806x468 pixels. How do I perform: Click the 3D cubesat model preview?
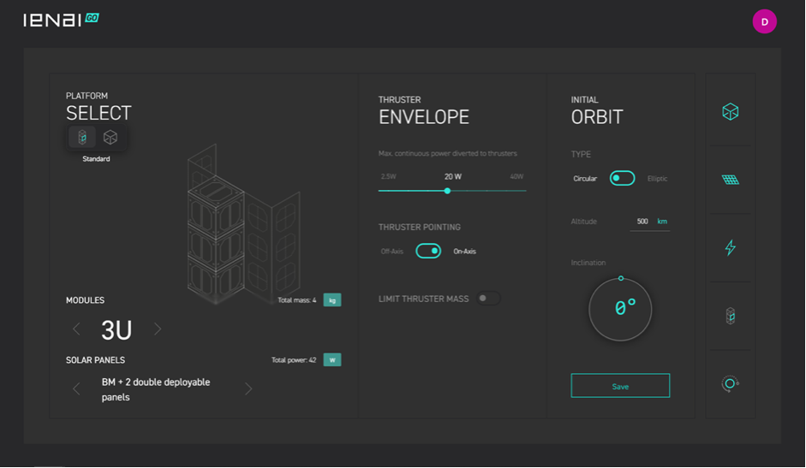tap(242, 224)
